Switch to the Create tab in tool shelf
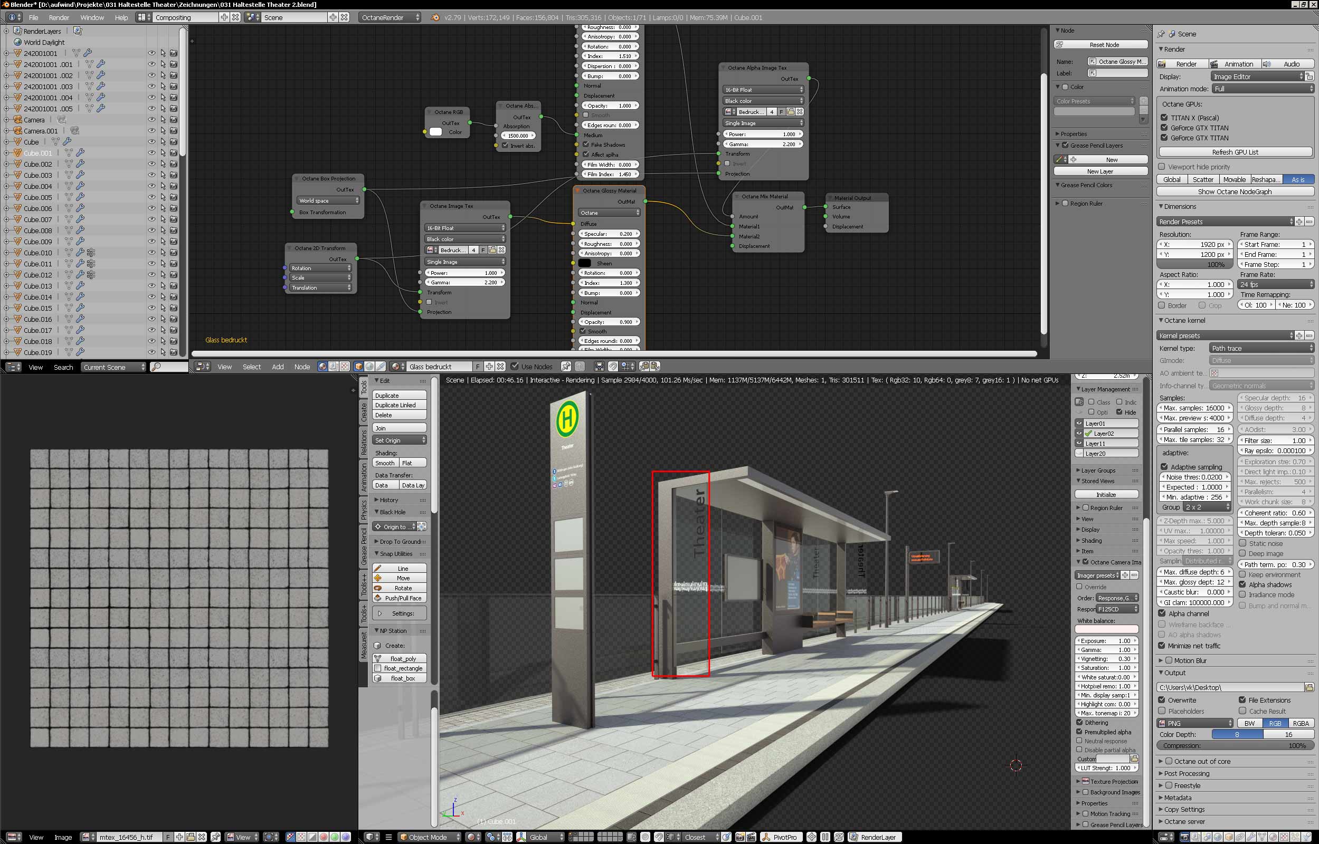The width and height of the screenshot is (1319, 844). (364, 413)
